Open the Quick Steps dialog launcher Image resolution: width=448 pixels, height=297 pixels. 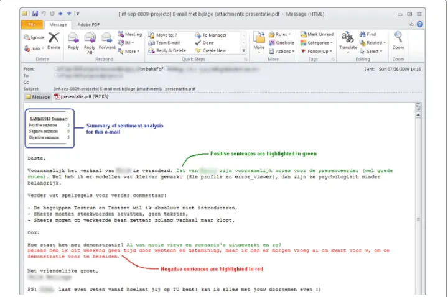[x=245, y=60]
